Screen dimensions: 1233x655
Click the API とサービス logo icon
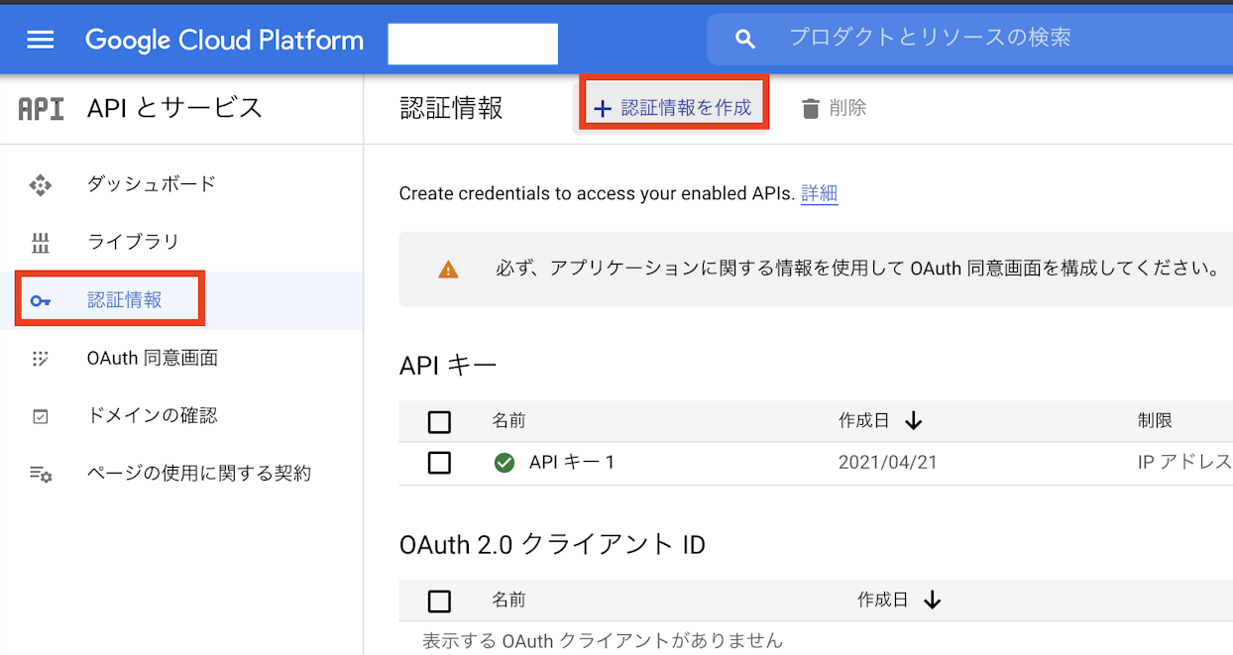[40, 109]
